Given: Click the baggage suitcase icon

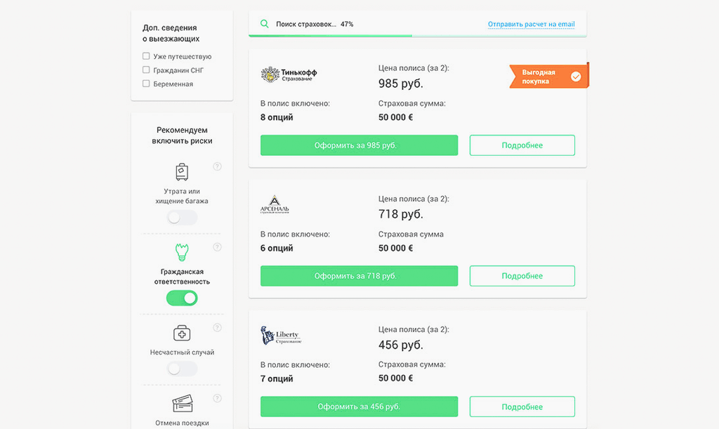Looking at the screenshot, I should point(182,172).
